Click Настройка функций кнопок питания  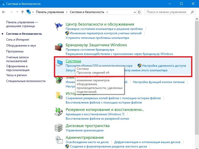(159, 82)
